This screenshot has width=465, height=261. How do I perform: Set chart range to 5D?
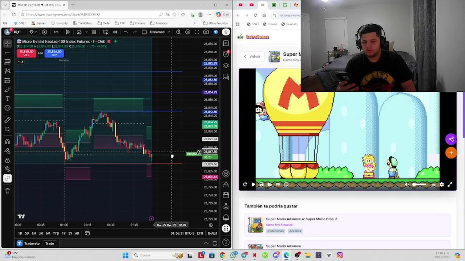point(27,233)
